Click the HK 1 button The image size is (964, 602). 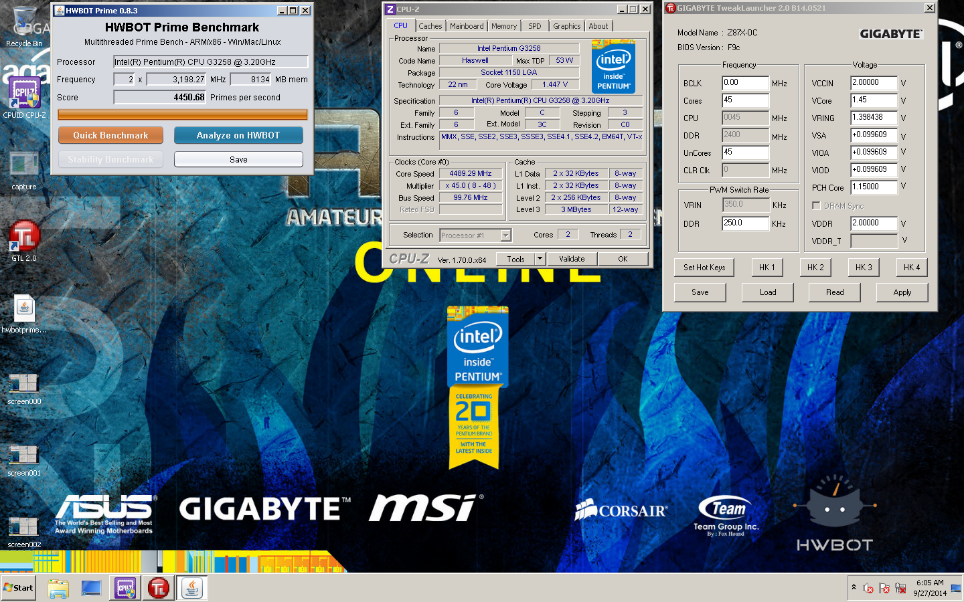tap(767, 268)
